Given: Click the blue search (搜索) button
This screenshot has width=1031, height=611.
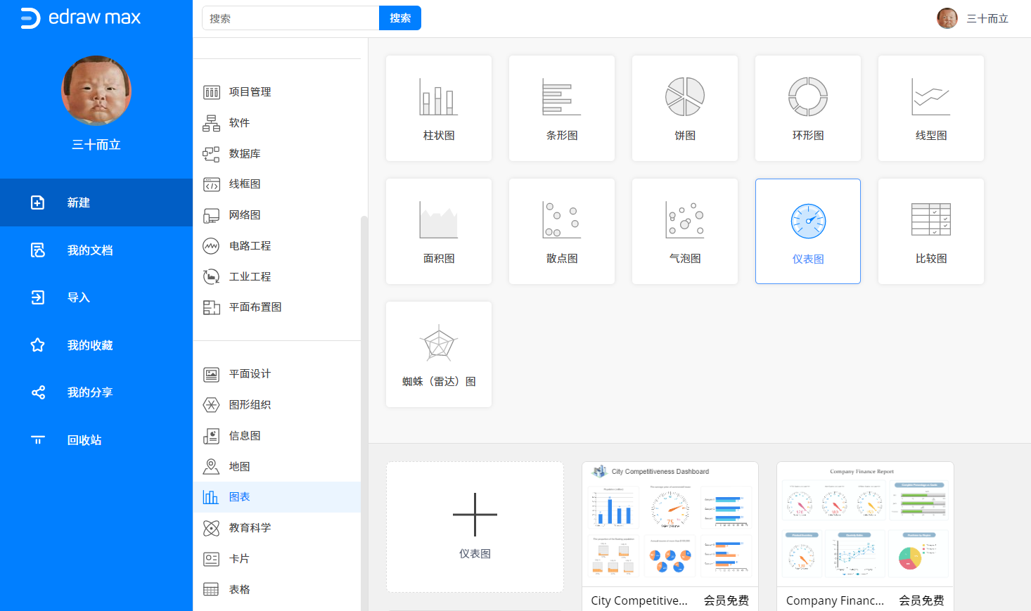Looking at the screenshot, I should click(x=399, y=18).
